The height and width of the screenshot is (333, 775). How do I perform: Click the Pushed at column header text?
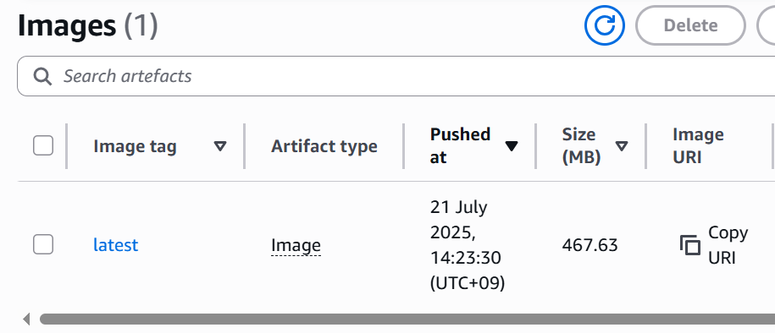click(460, 146)
